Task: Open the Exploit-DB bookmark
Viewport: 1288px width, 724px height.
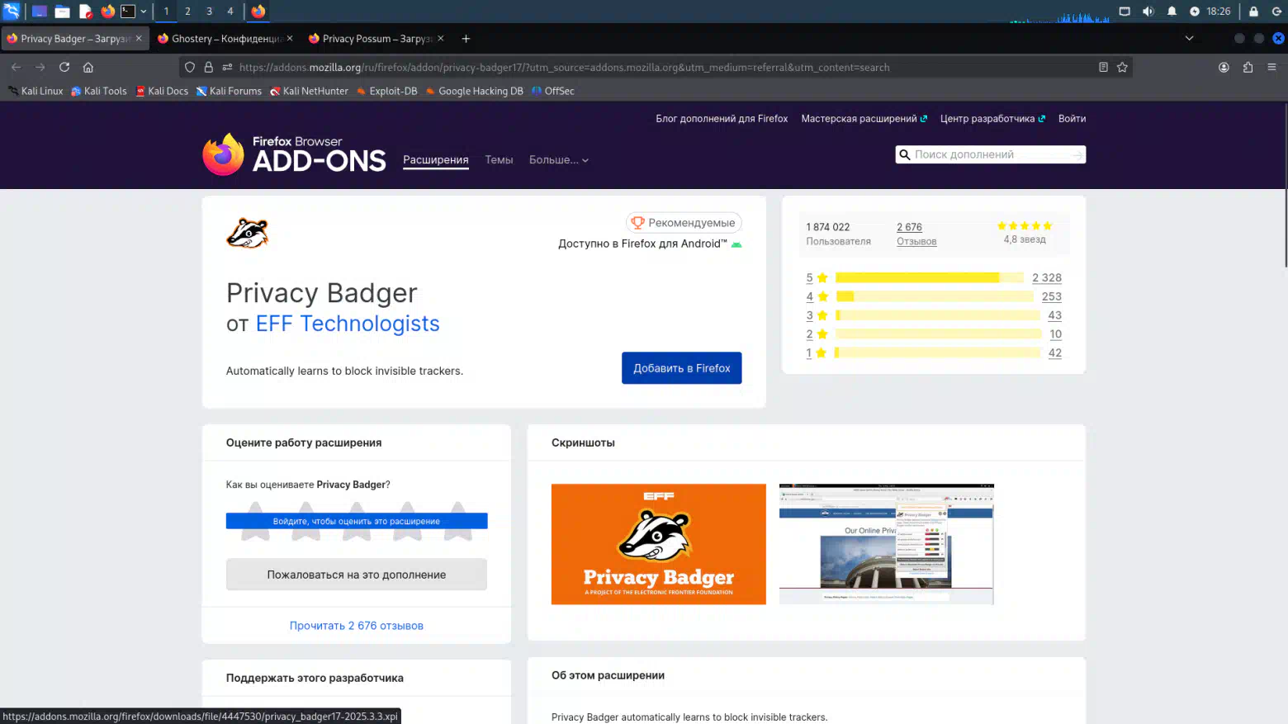Action: pos(386,92)
